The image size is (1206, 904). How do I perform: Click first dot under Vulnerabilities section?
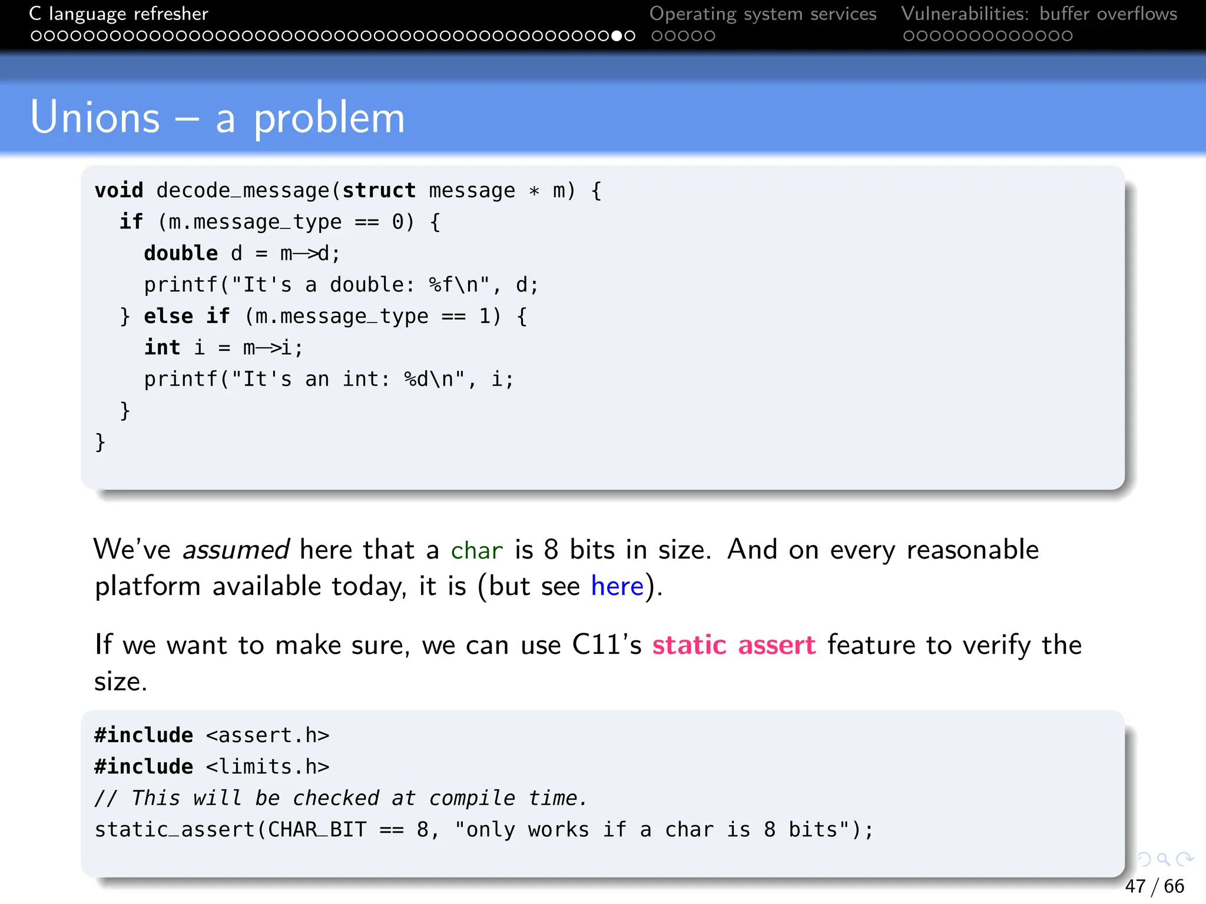tap(909, 36)
